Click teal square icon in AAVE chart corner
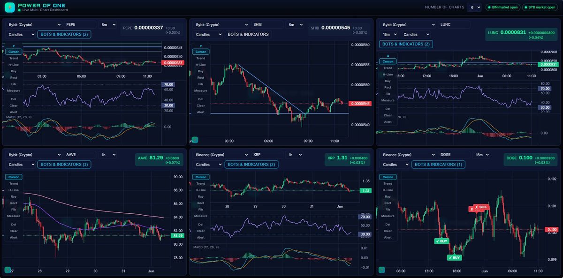Viewport: 563px width, 278px height. 8,270
